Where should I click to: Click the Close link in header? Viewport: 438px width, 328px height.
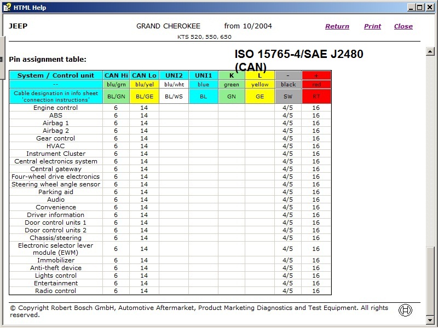(403, 26)
